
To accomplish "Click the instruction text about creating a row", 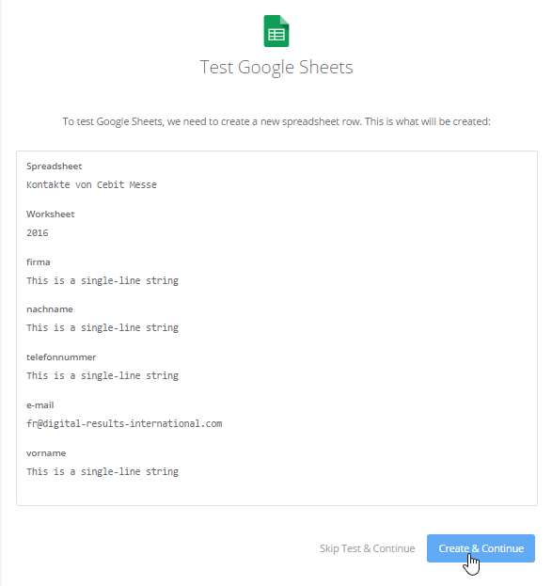I will (x=276, y=121).
